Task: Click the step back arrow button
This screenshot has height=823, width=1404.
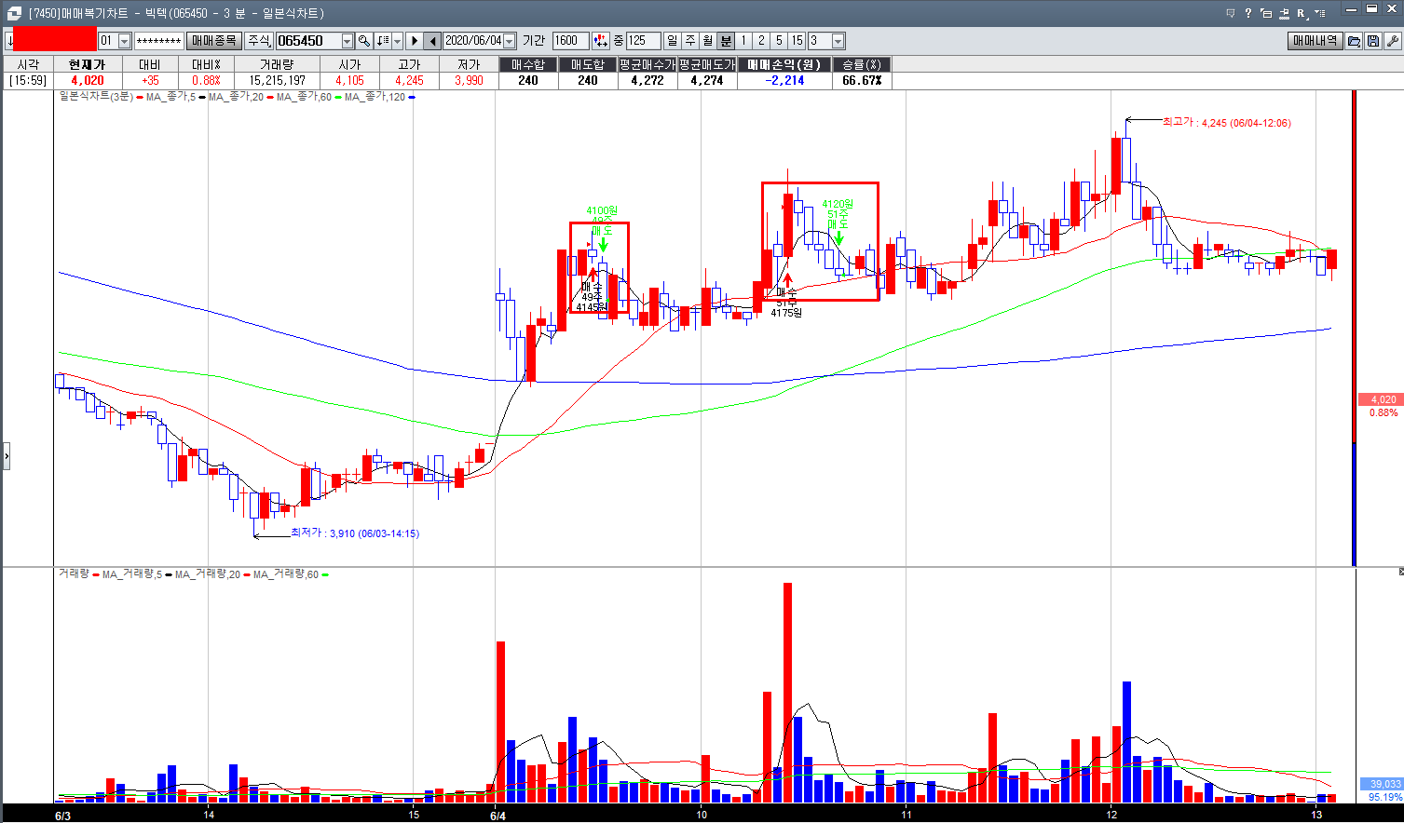Action: (433, 41)
